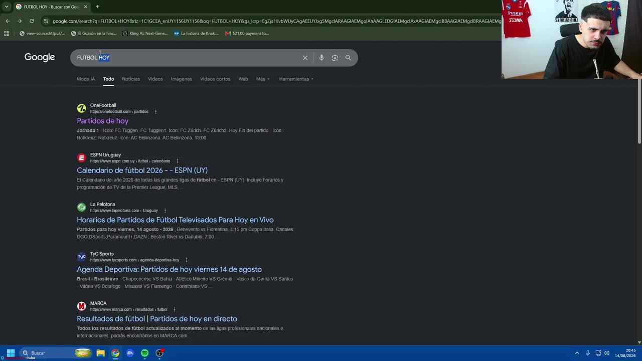
Task: Open the Kling AI: Next-Gene... bookmark
Action: pos(145,34)
